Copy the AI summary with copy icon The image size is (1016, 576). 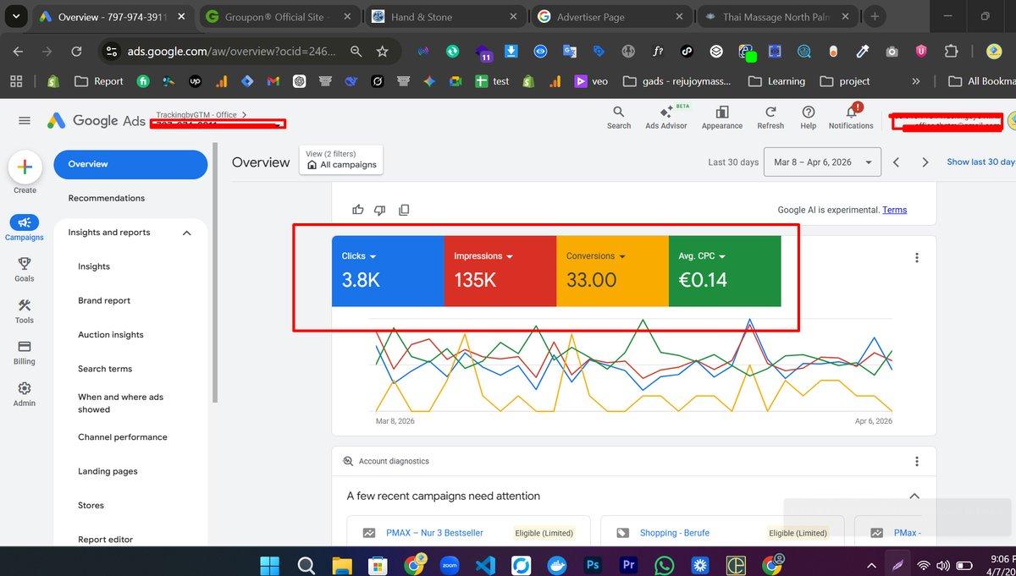point(404,210)
